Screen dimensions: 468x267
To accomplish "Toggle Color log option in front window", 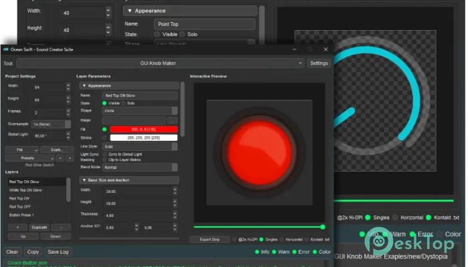I will (315, 252).
